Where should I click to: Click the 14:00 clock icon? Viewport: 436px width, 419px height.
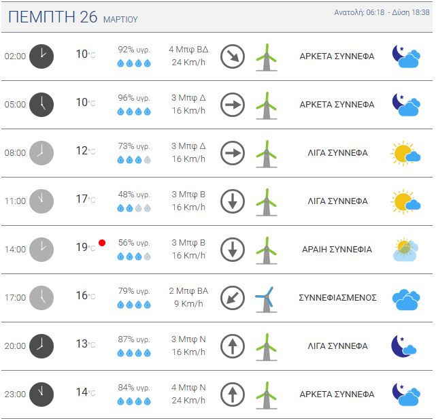point(41,249)
